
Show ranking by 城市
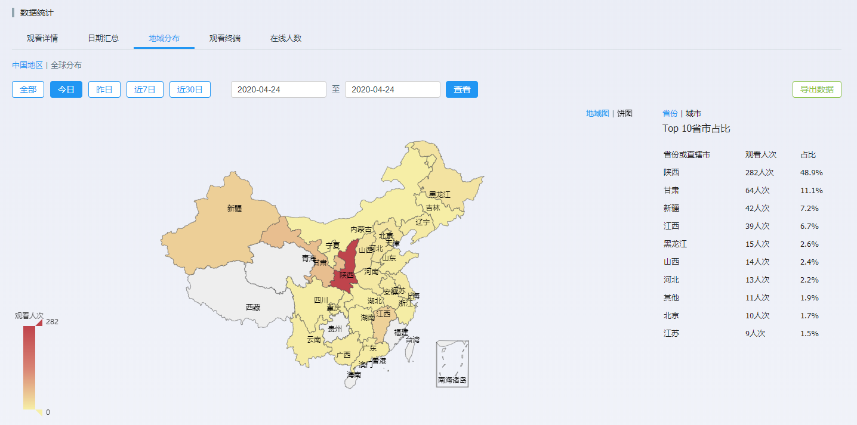tap(693, 113)
